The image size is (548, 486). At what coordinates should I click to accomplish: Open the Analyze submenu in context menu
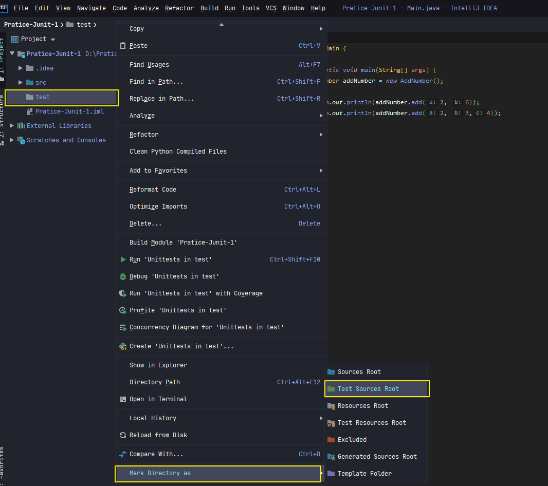point(222,116)
